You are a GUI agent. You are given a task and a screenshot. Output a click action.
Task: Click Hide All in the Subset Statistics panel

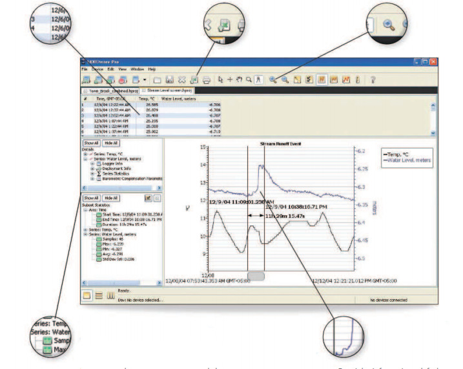111,198
